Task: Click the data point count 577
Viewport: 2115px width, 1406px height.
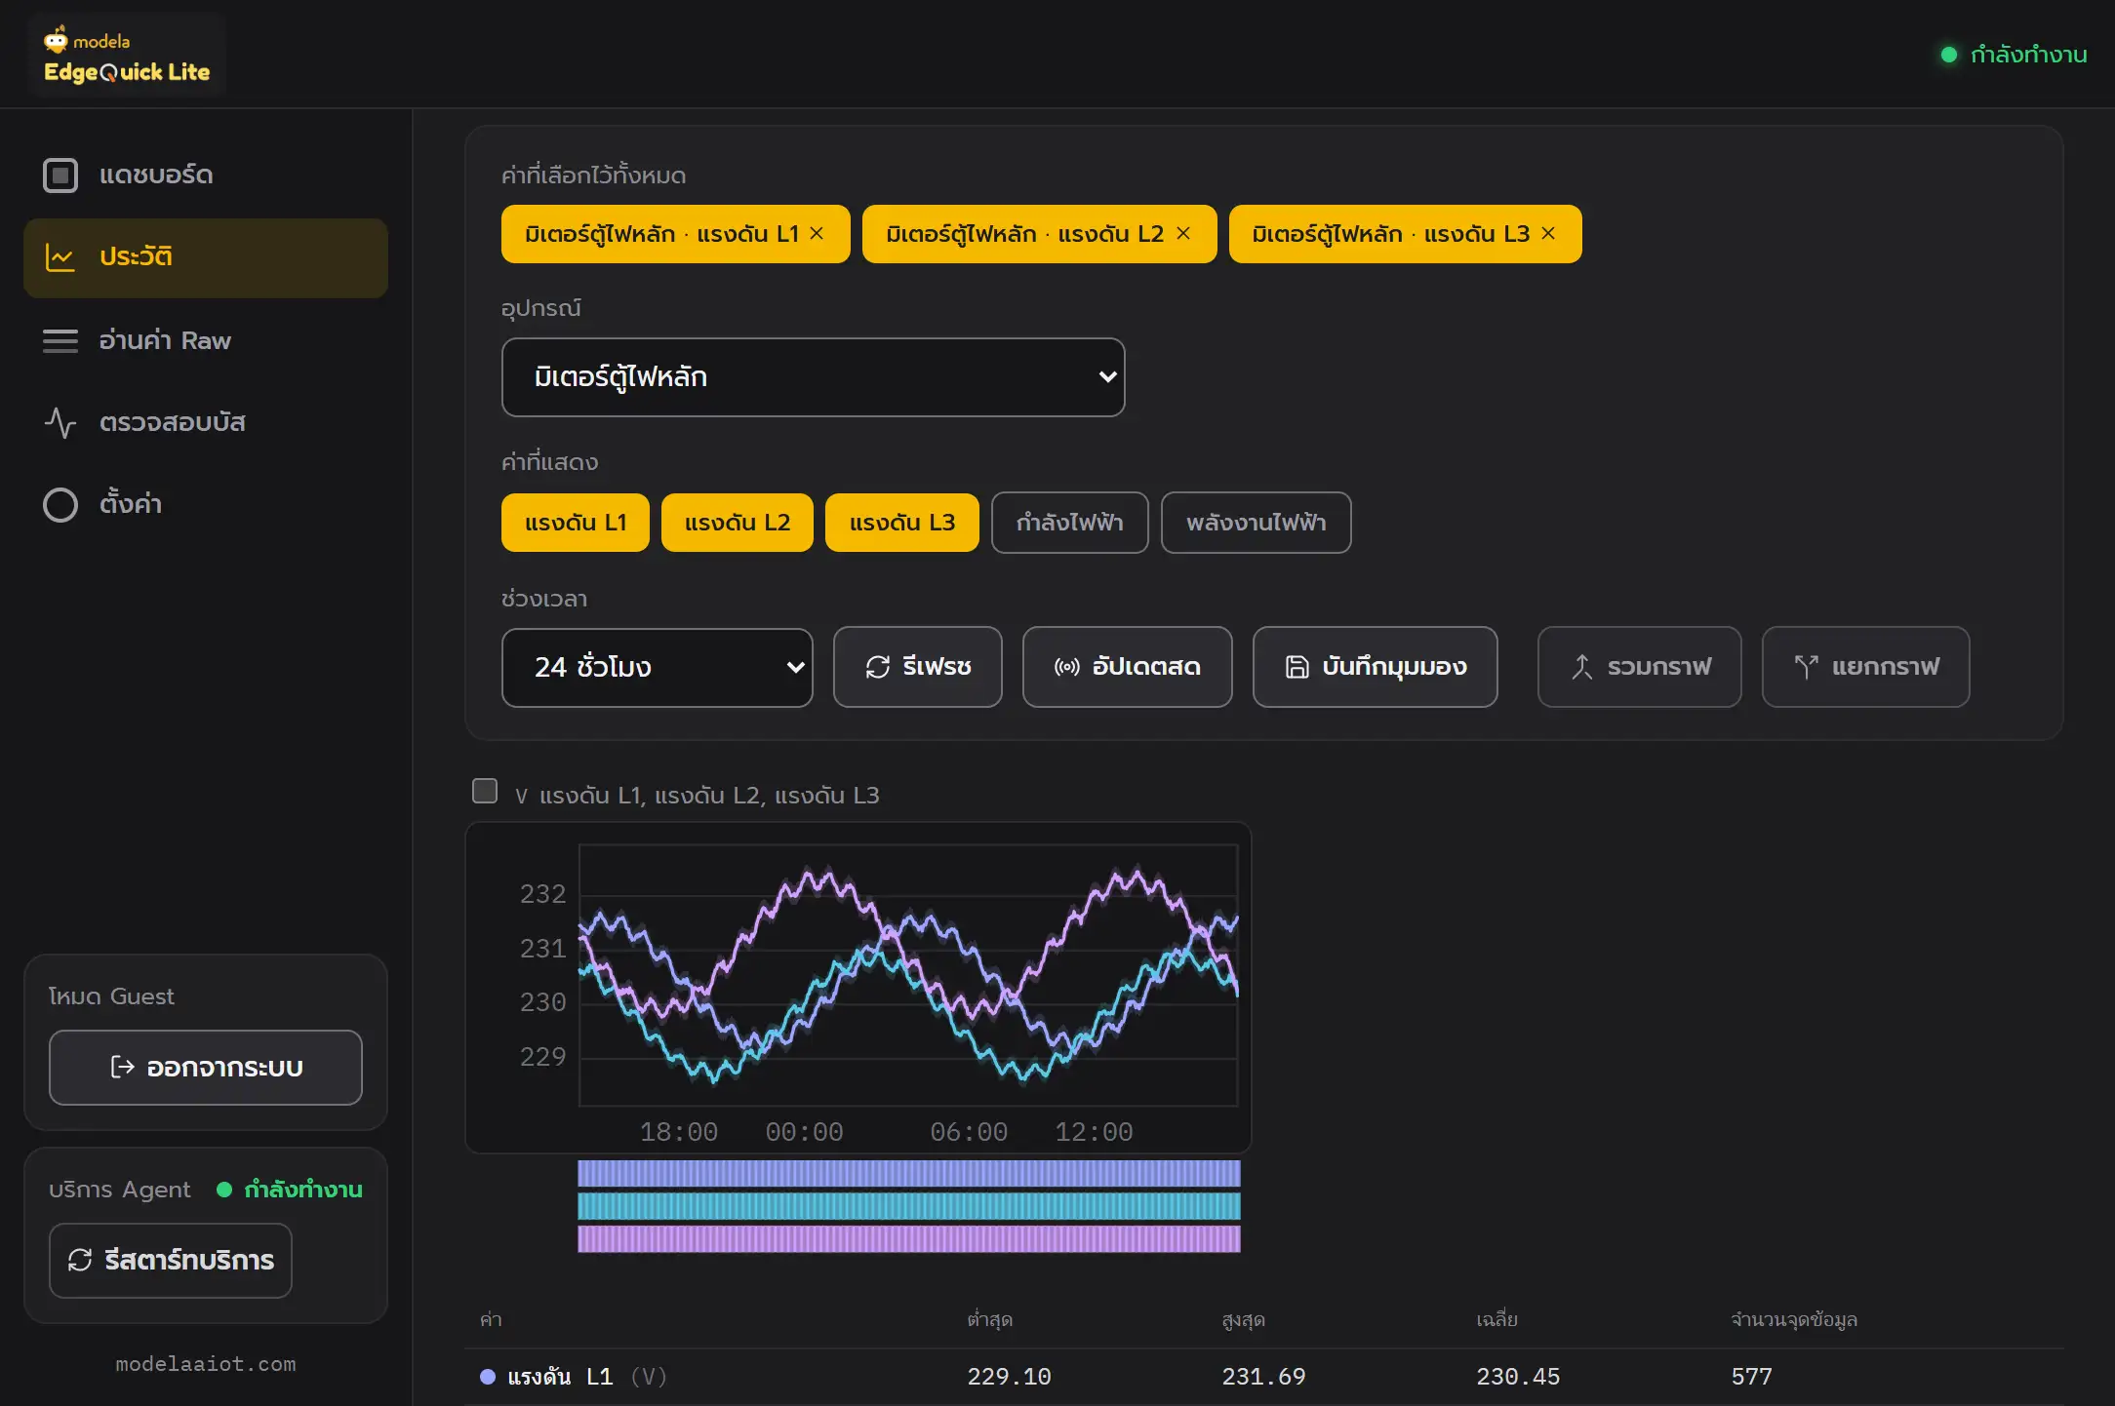Action: 1751,1377
